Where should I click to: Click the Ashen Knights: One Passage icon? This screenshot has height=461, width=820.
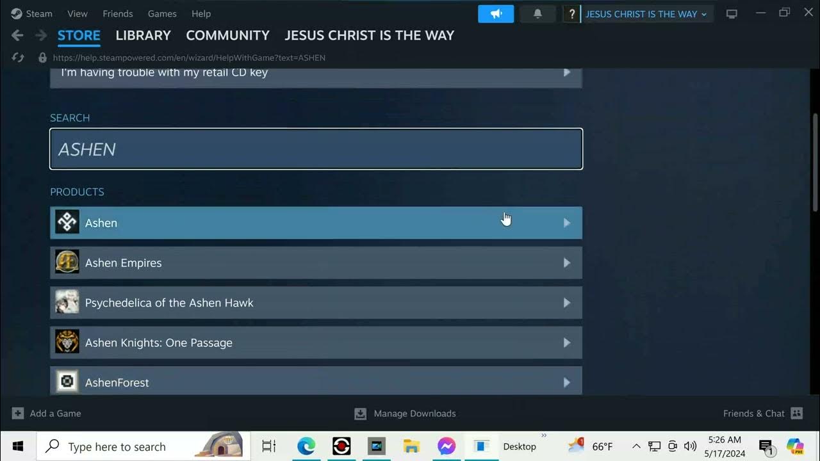click(67, 342)
